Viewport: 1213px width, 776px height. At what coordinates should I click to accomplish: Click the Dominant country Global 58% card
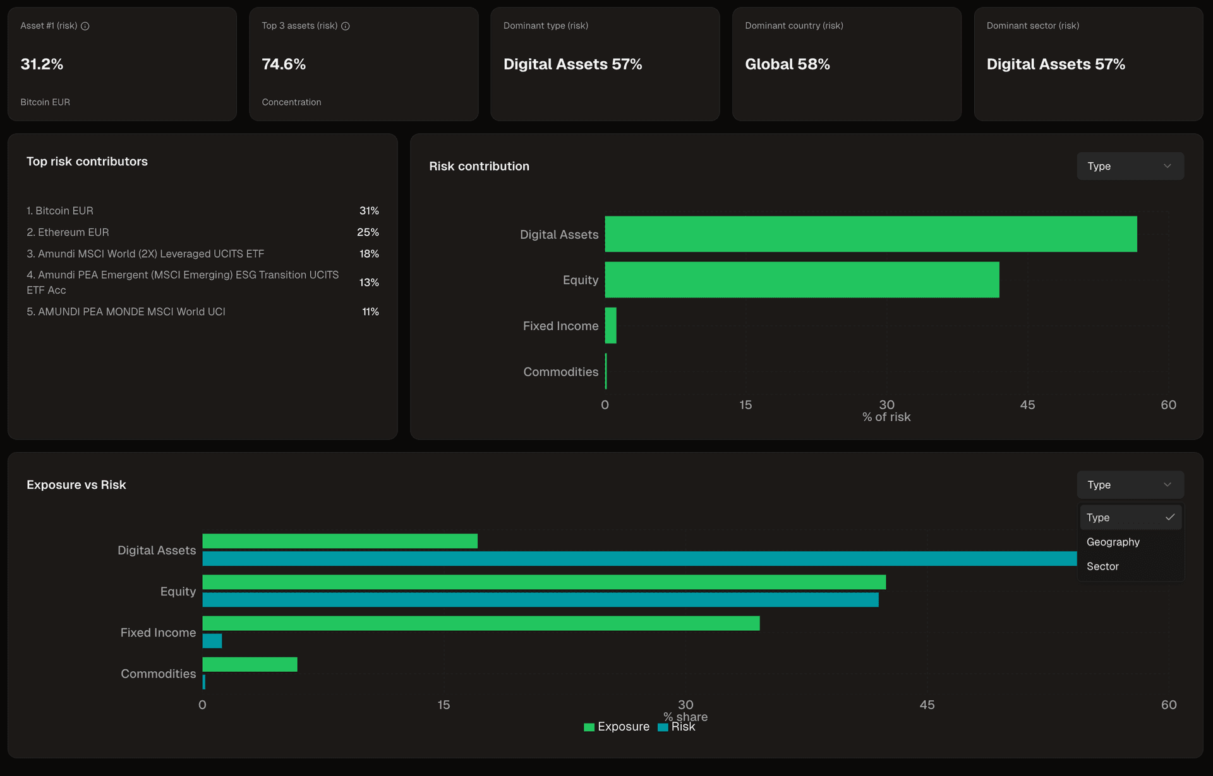coord(846,64)
